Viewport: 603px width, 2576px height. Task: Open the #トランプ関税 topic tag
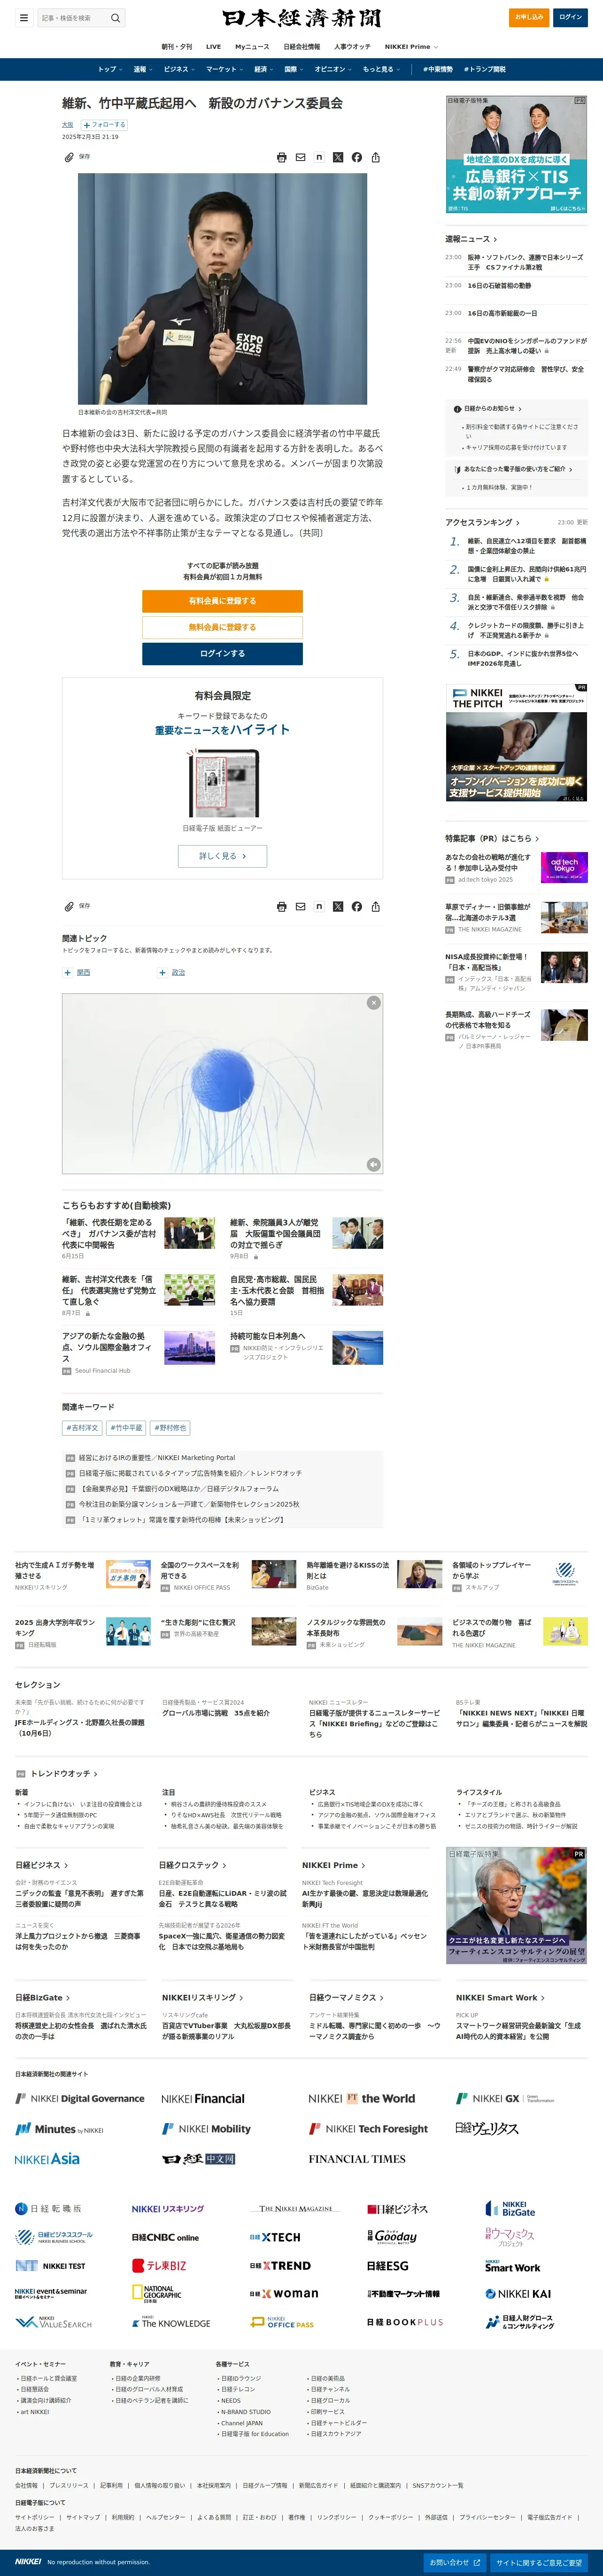(x=485, y=69)
